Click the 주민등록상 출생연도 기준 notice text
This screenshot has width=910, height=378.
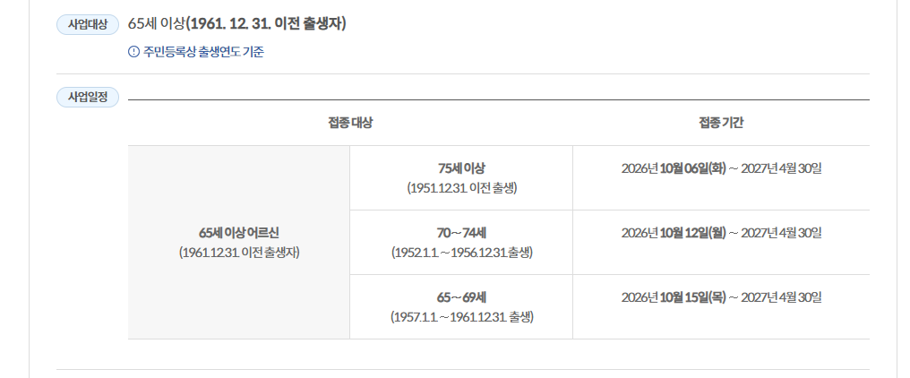click(x=203, y=52)
